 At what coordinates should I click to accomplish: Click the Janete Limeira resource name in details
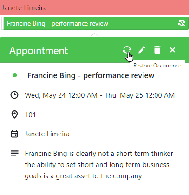pos(47,134)
